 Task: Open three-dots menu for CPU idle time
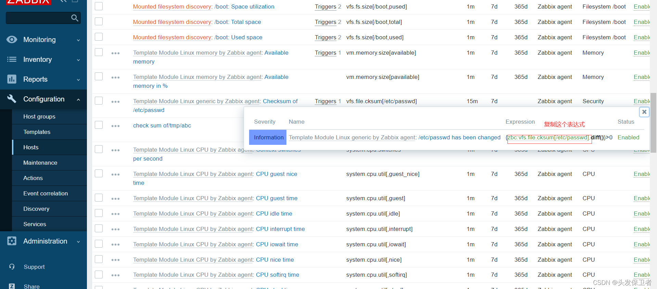tap(115, 214)
